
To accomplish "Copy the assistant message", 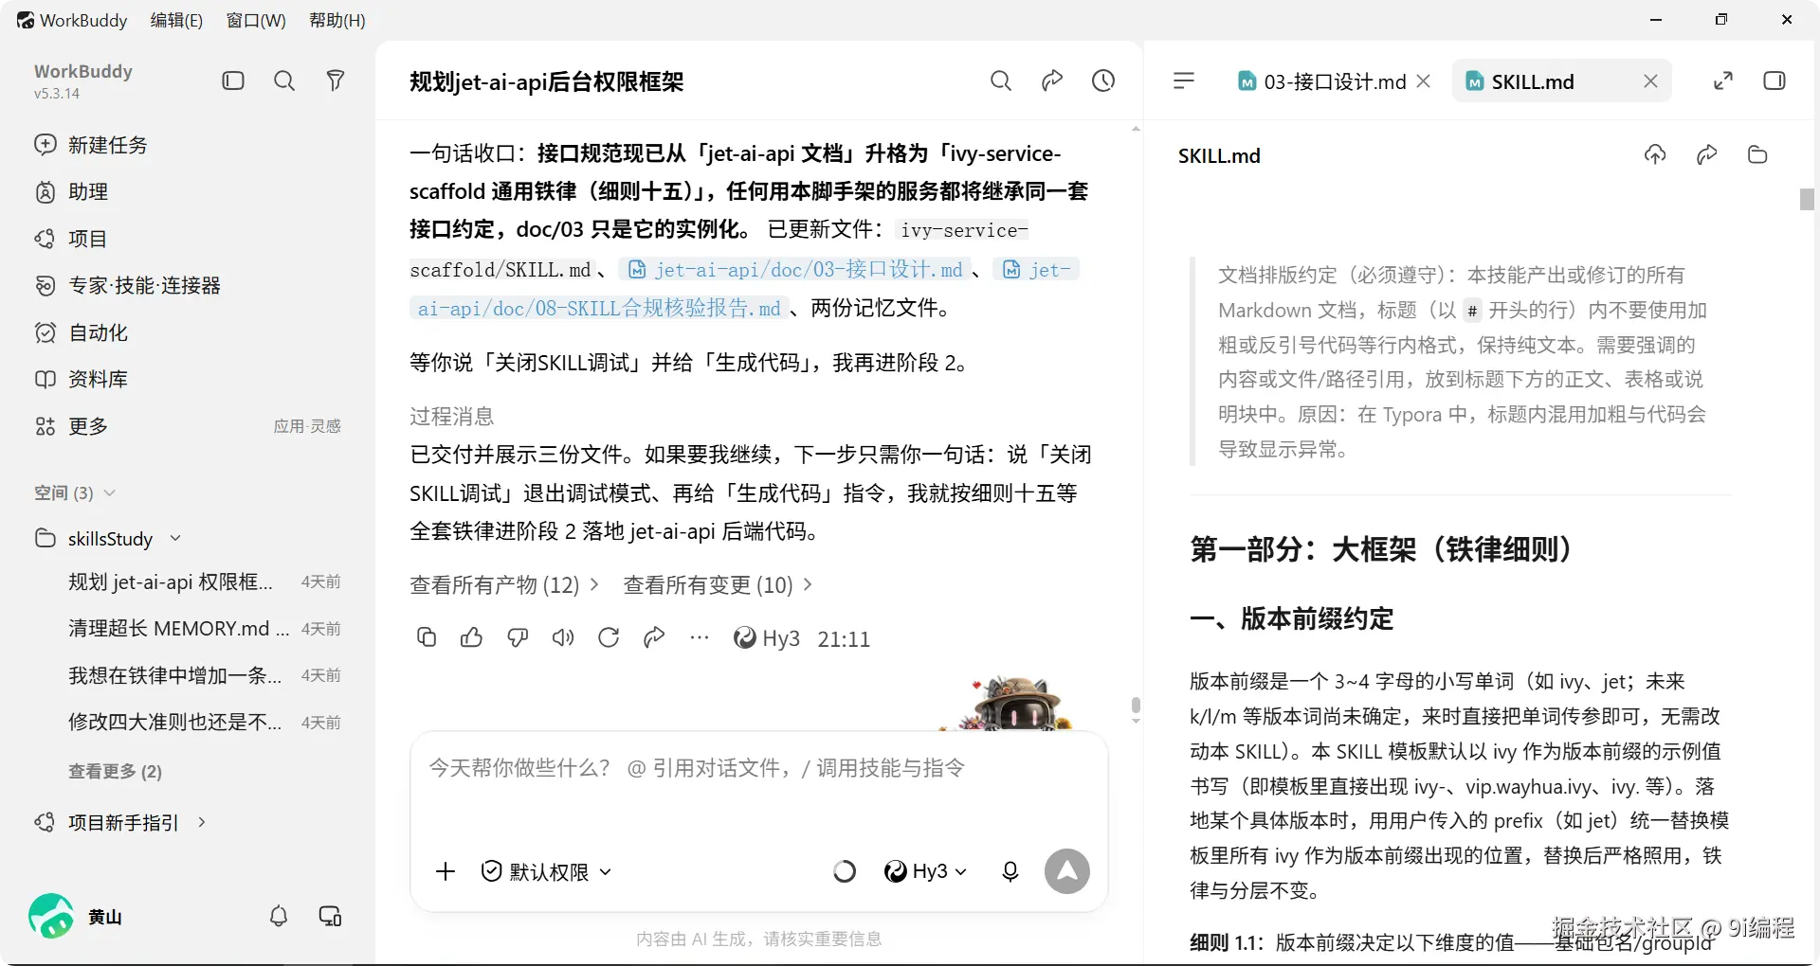I will [427, 637].
